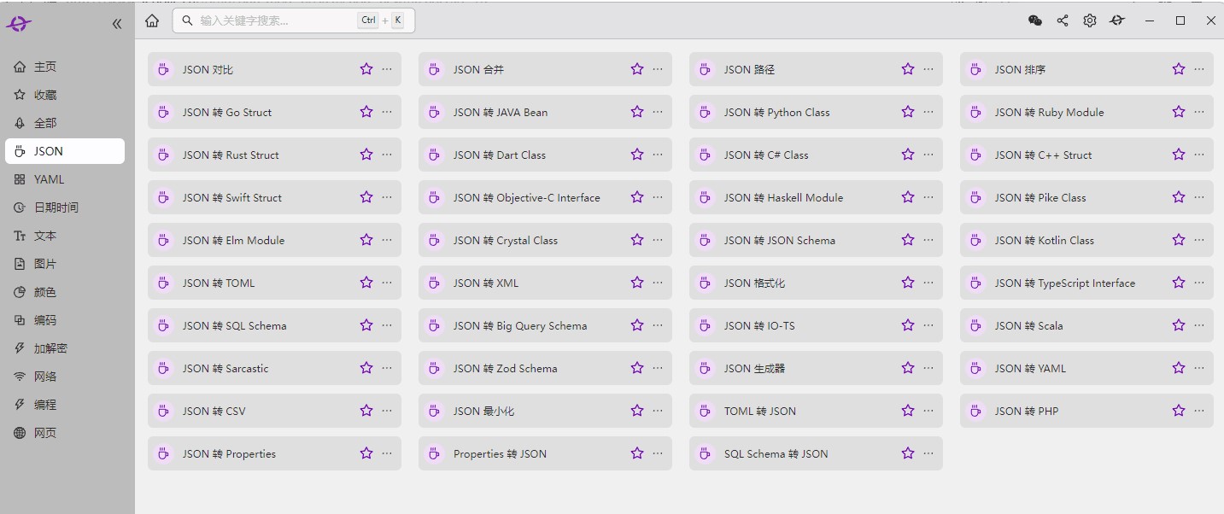Image resolution: width=1224 pixels, height=514 pixels.
Task: Open JSON 转 Kotlin Class tool
Action: [x=1086, y=240]
